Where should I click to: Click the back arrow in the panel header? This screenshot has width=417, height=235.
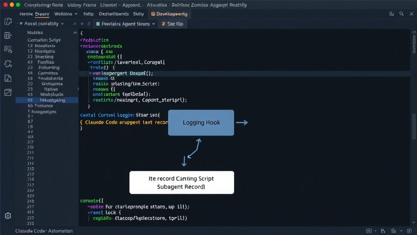[82, 24]
